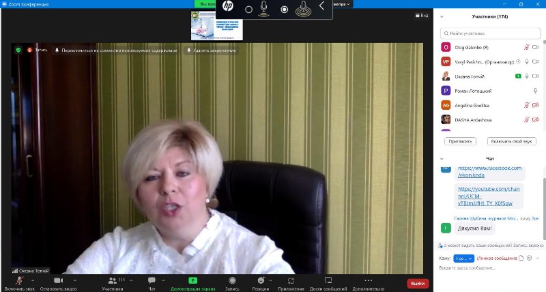Viewport: 546px width, 292px height.
Task: Click HP overlay circle icon
Action: pyautogui.click(x=248, y=10)
